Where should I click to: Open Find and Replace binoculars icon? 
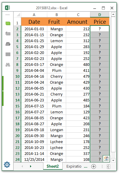pyautogui.click(x=8, y=65)
